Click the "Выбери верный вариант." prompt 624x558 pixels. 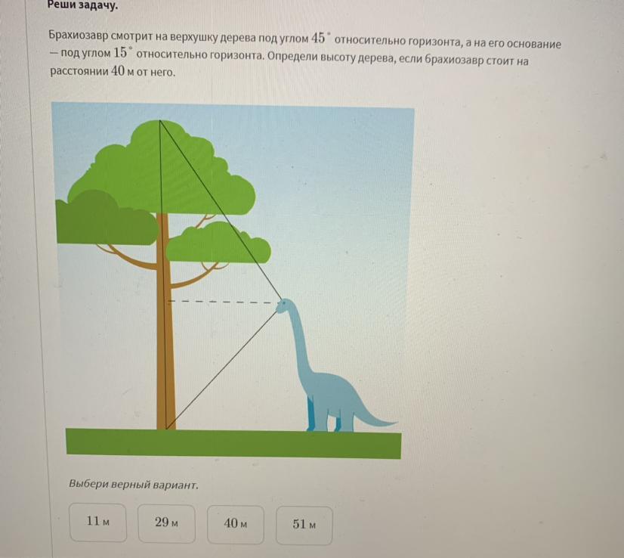pos(133,485)
